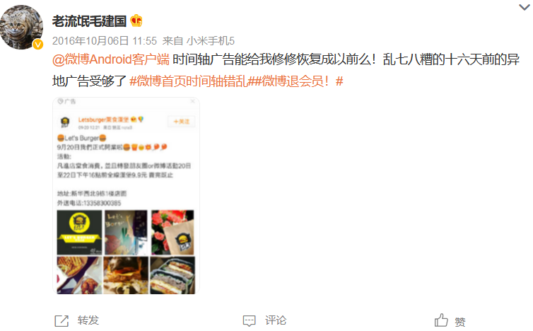Click the 小米手机5 source link

tap(211, 41)
